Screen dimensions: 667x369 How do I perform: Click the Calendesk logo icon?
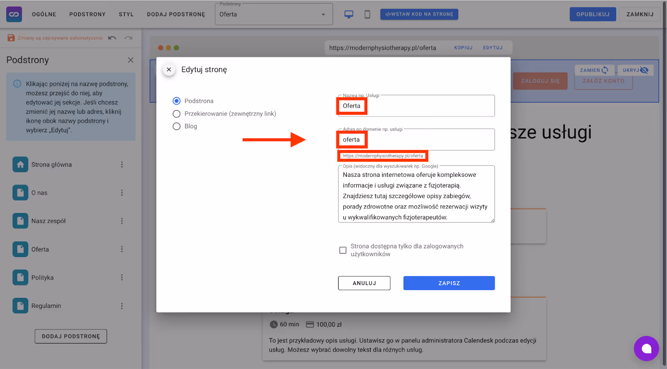pyautogui.click(x=14, y=14)
